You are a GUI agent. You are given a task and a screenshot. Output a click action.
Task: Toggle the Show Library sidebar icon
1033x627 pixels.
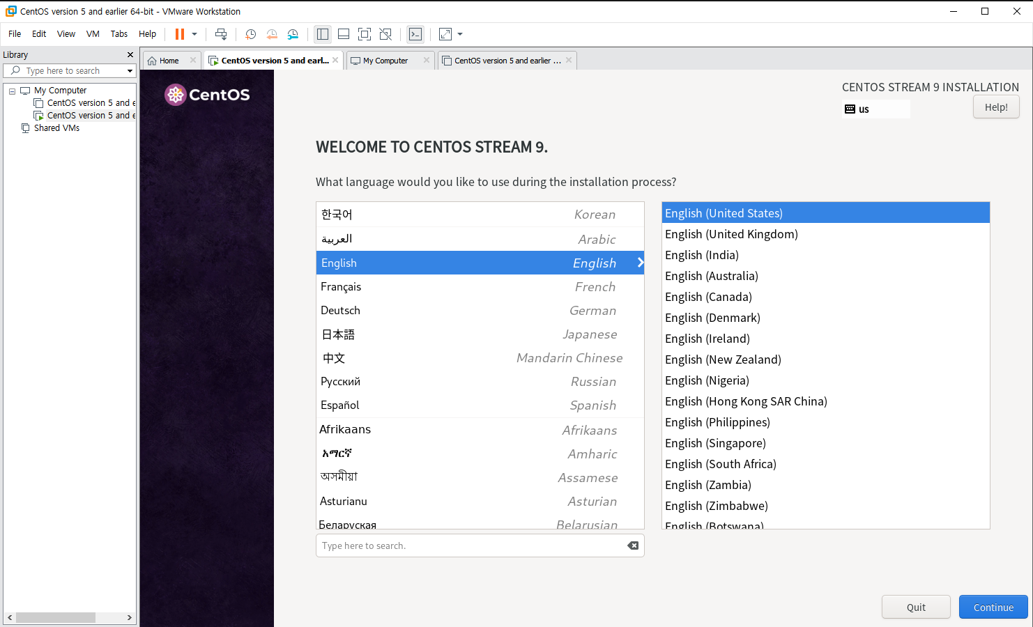[x=323, y=34]
